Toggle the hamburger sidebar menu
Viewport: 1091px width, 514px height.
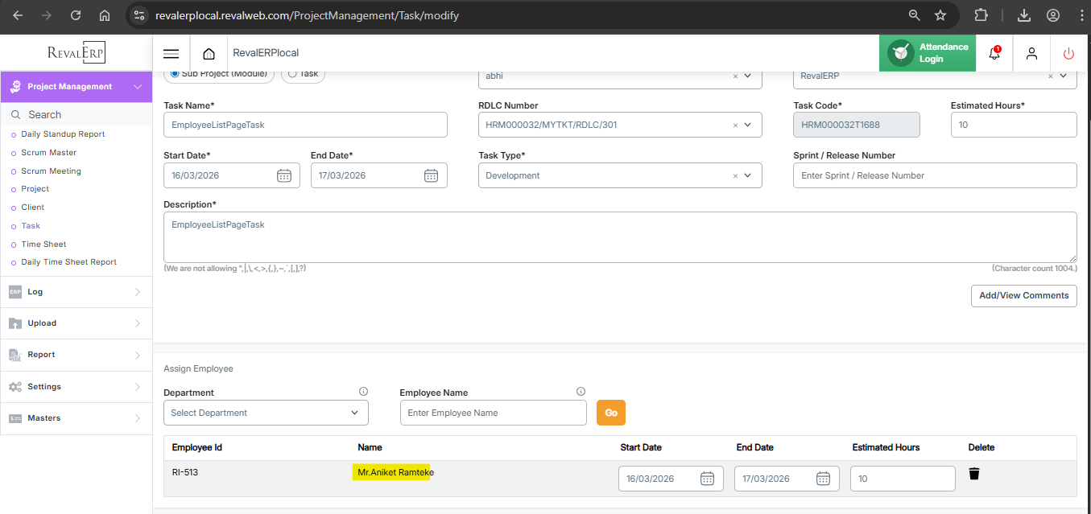[171, 54]
